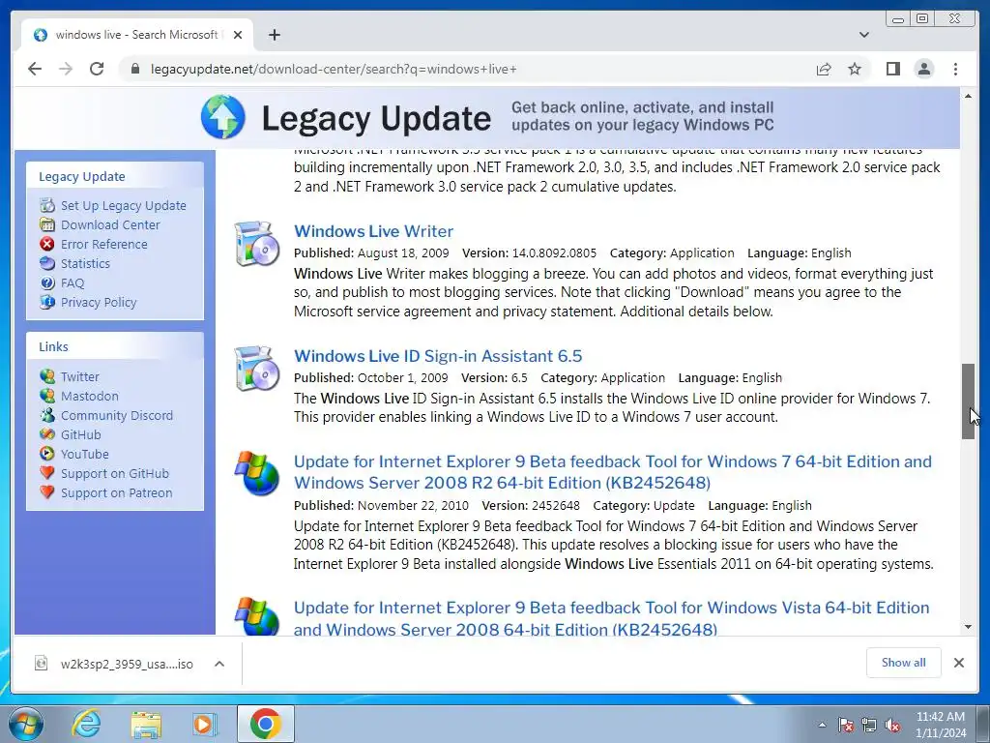Click the Set Up Legacy Update icon
990x743 pixels.
[x=47, y=205]
